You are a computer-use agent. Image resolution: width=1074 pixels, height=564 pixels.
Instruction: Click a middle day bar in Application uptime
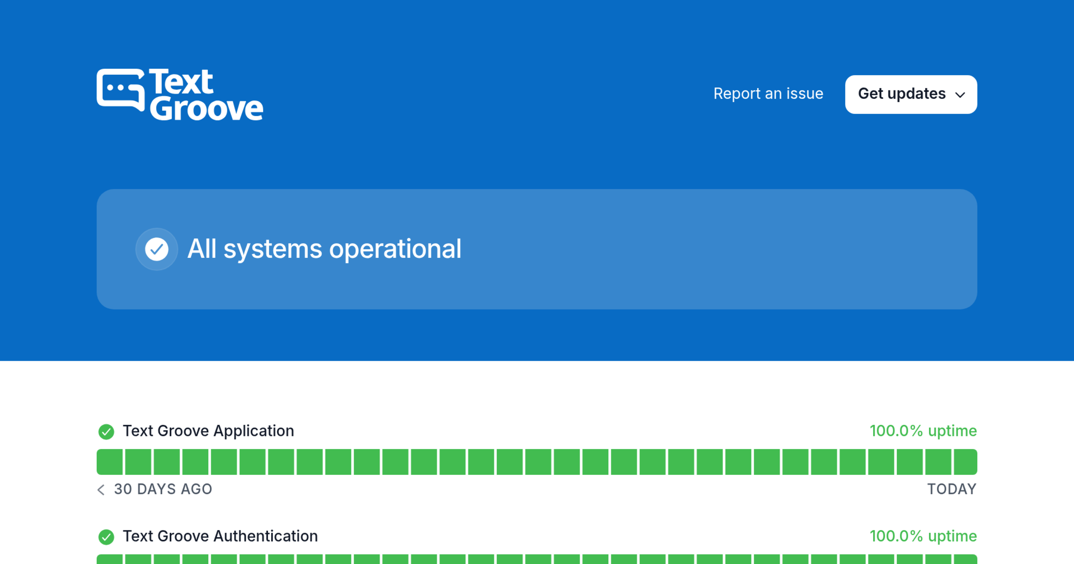click(x=538, y=462)
